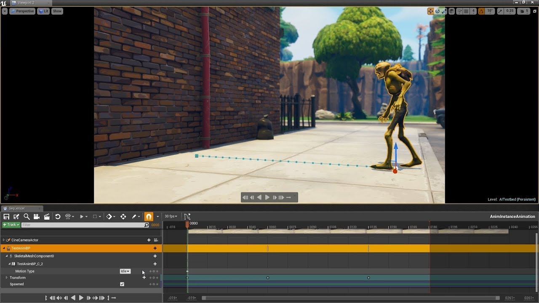539x303 pixels.
Task: Toggle looping arrow in Sequencer transport
Action: 114,298
